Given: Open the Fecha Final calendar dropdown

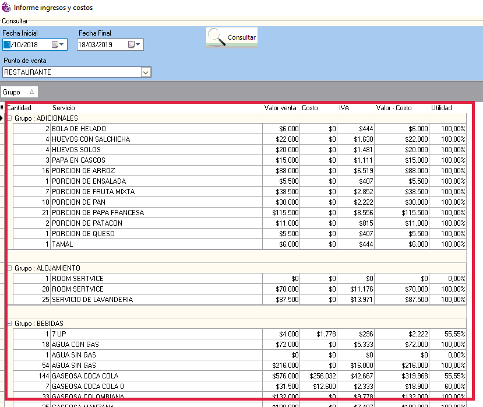Looking at the screenshot, I should pyautogui.click(x=135, y=45).
